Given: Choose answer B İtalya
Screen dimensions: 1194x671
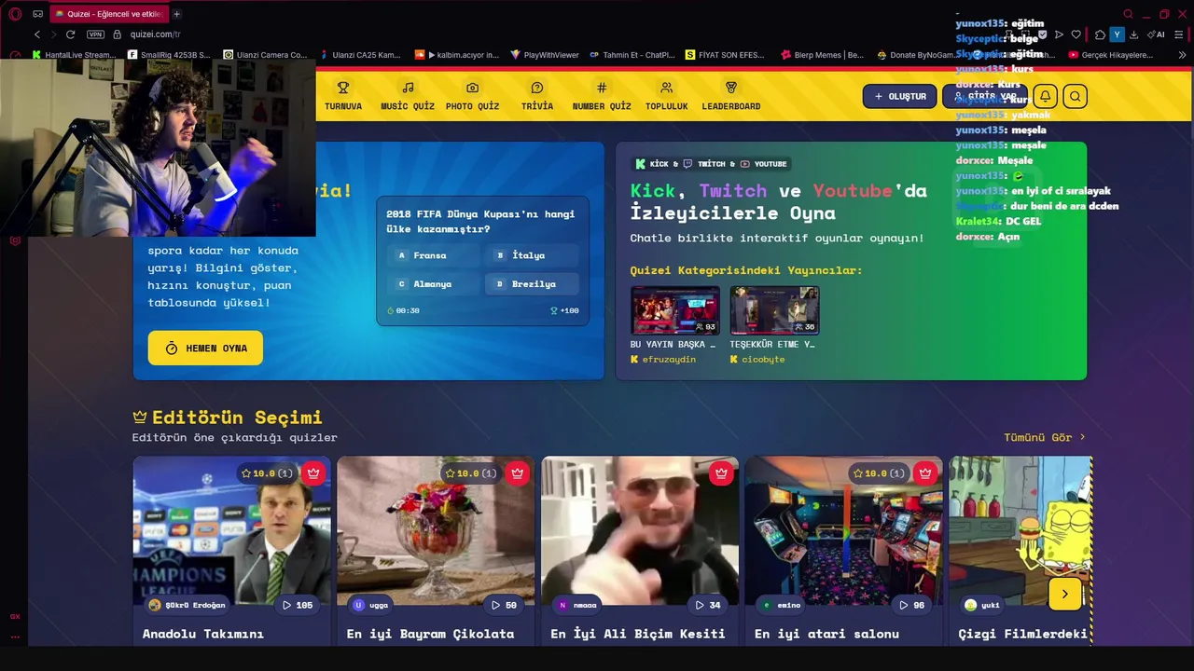Looking at the screenshot, I should [x=532, y=255].
